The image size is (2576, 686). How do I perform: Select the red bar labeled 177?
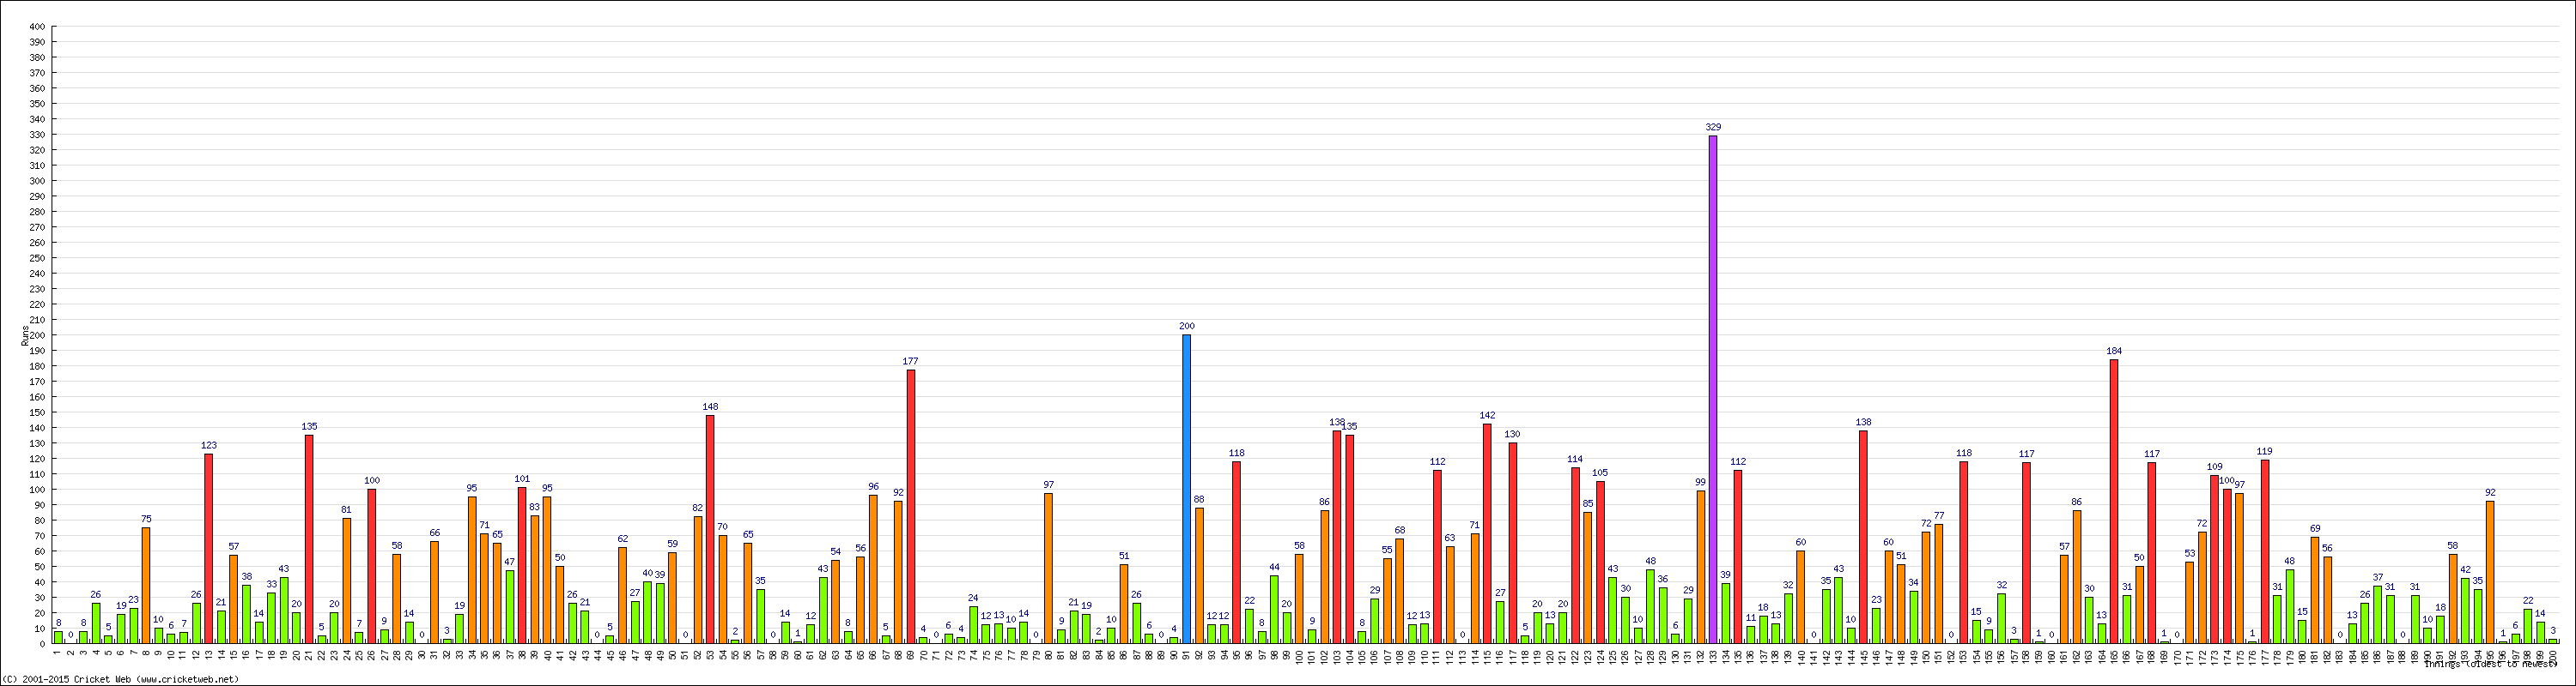click(911, 506)
